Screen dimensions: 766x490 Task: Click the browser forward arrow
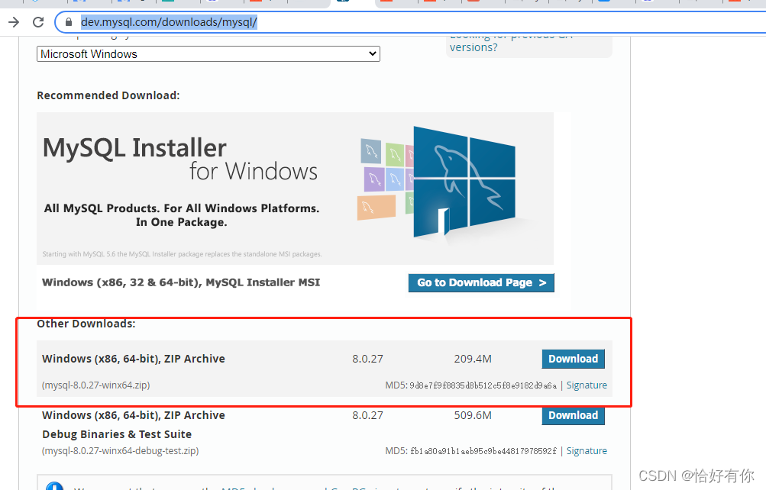click(14, 22)
